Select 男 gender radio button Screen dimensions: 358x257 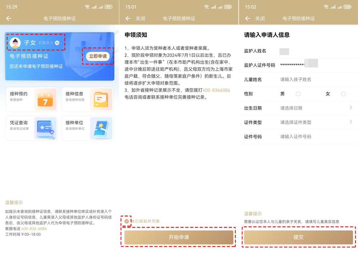pos(298,94)
